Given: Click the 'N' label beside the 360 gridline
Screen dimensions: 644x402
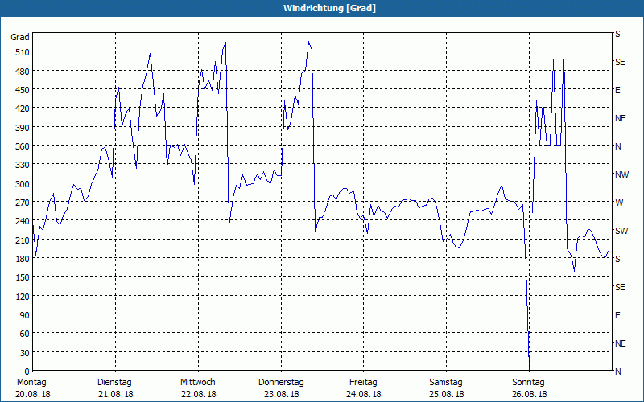Looking at the screenshot, I should [618, 146].
